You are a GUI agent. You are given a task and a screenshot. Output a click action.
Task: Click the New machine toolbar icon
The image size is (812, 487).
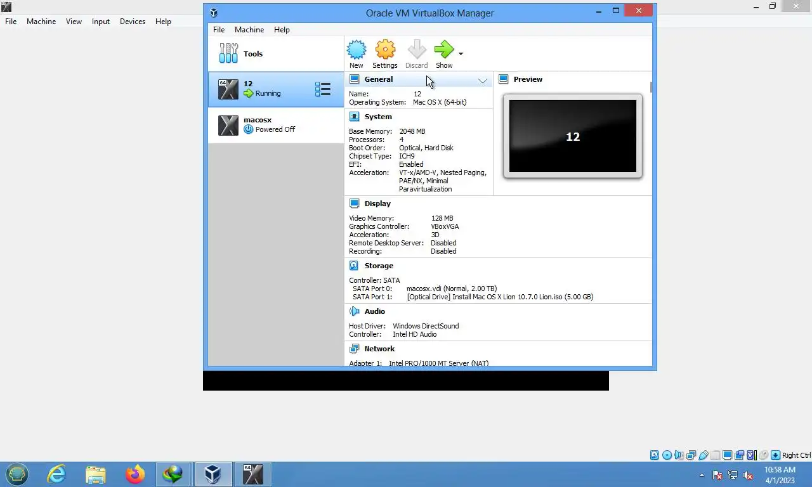tap(356, 49)
